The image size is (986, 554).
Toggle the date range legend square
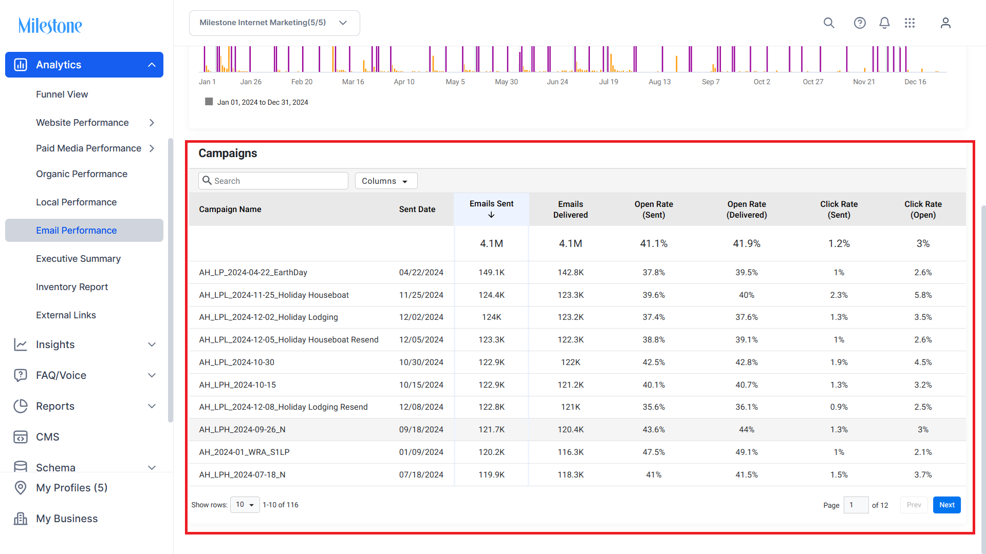pos(209,102)
